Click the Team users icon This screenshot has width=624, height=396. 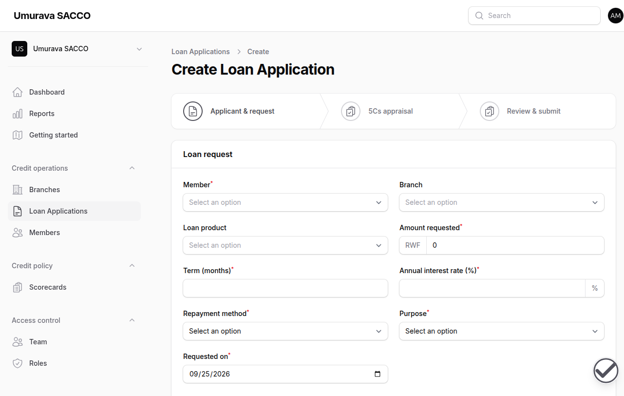[x=18, y=342]
